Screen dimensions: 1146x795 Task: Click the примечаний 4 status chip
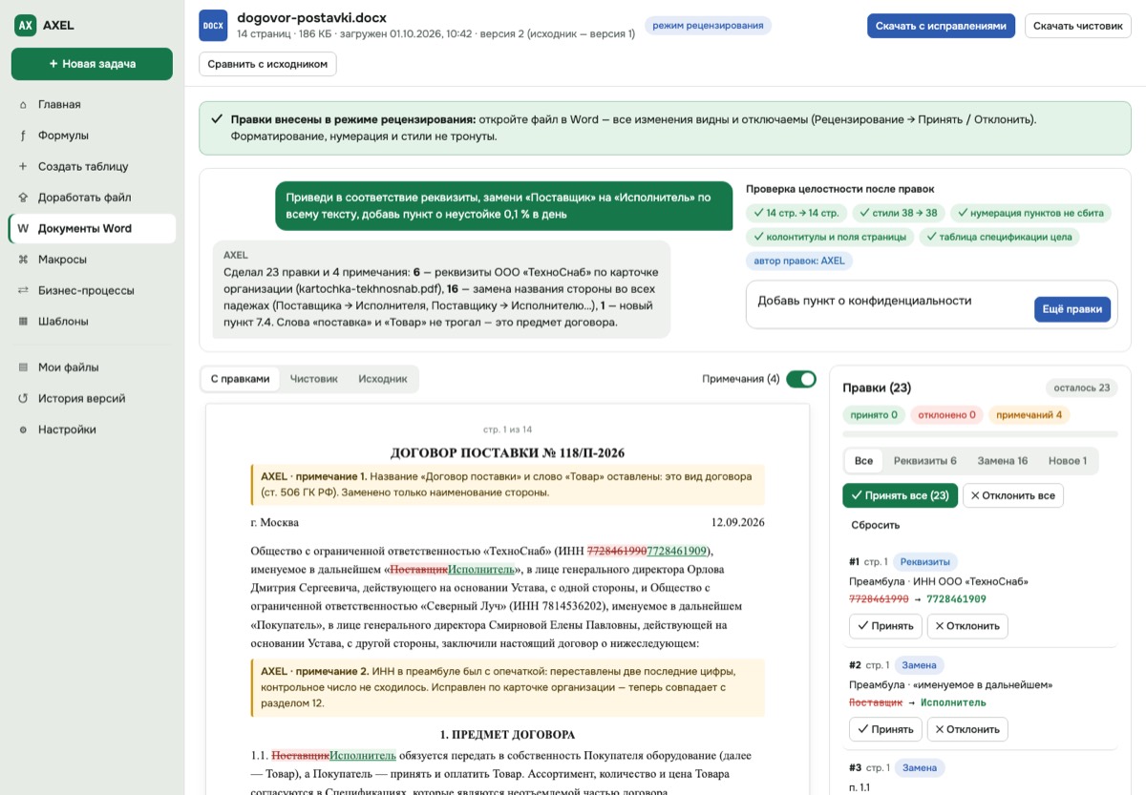point(1029,415)
